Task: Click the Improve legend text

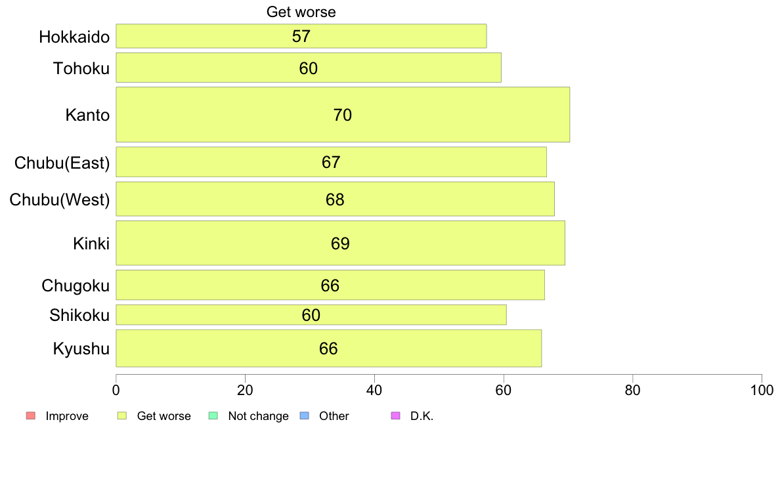Action: tap(67, 416)
